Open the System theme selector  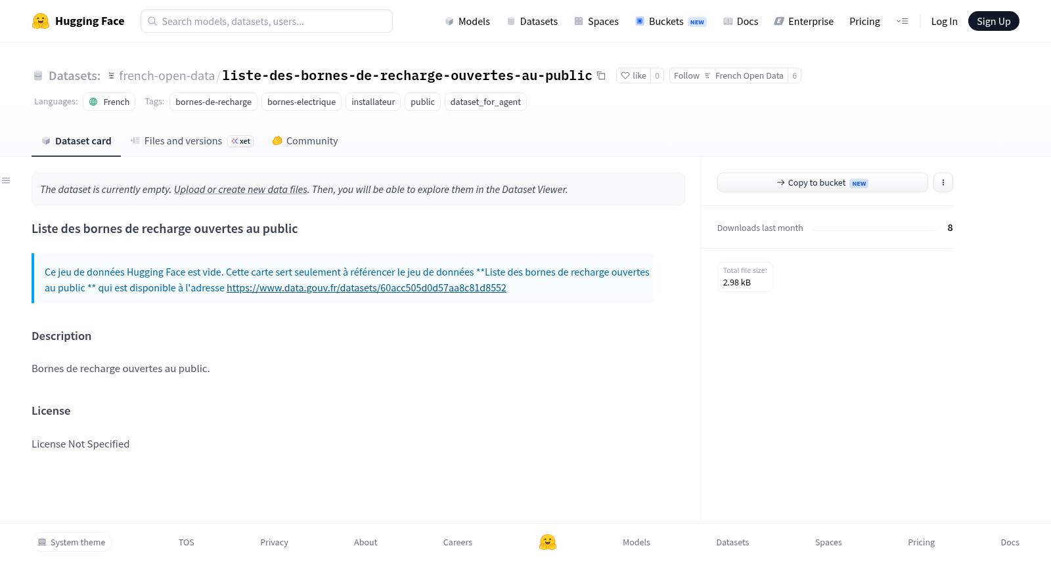click(72, 542)
